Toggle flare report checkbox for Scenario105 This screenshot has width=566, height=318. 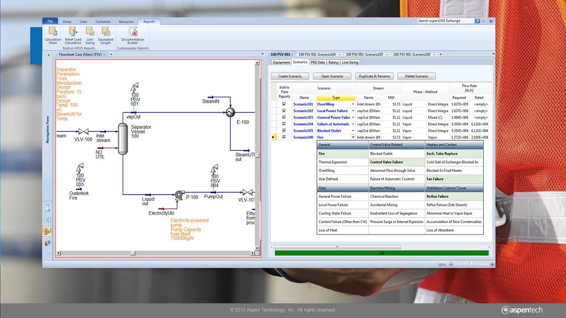[x=284, y=131]
